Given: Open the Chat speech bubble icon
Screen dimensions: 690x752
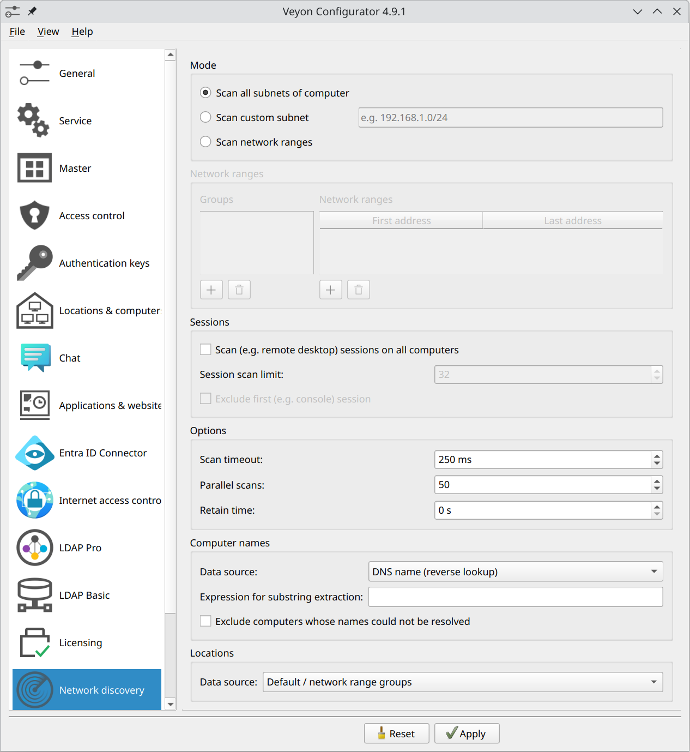Looking at the screenshot, I should tap(35, 358).
